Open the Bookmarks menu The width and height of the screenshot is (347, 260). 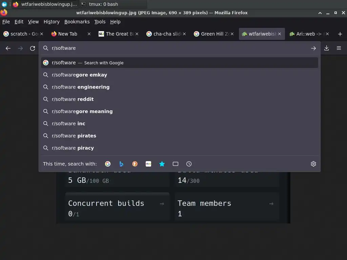[77, 22]
